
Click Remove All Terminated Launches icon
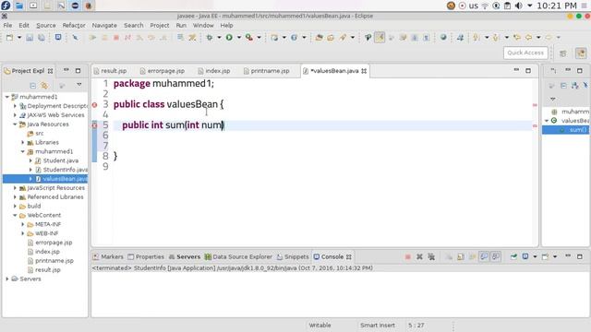coord(431,256)
